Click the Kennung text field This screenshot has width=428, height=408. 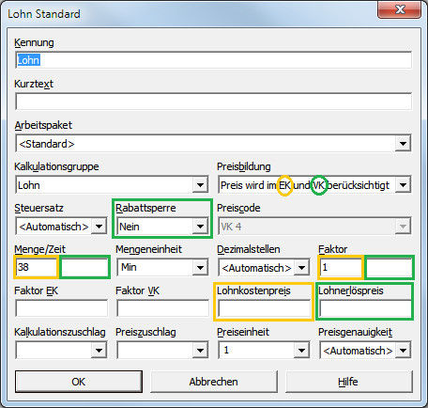coord(213,60)
